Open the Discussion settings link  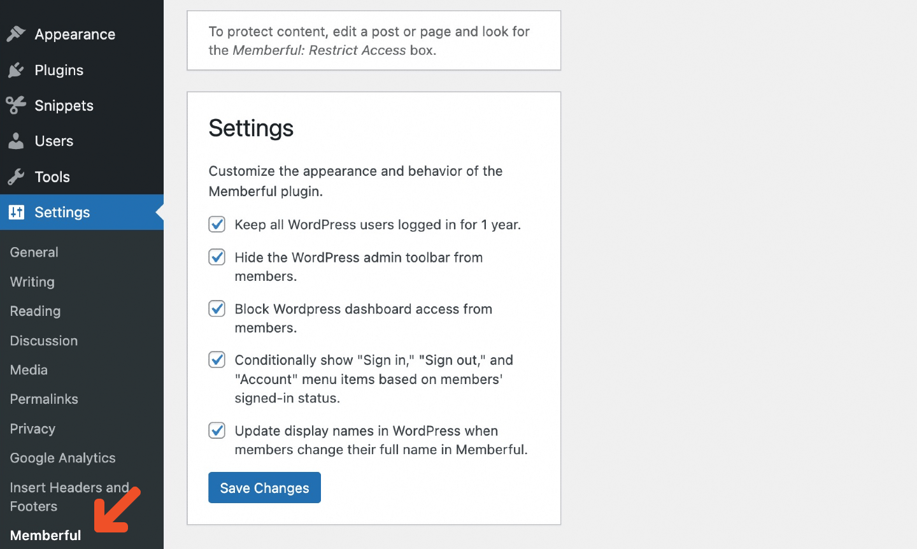coord(44,341)
